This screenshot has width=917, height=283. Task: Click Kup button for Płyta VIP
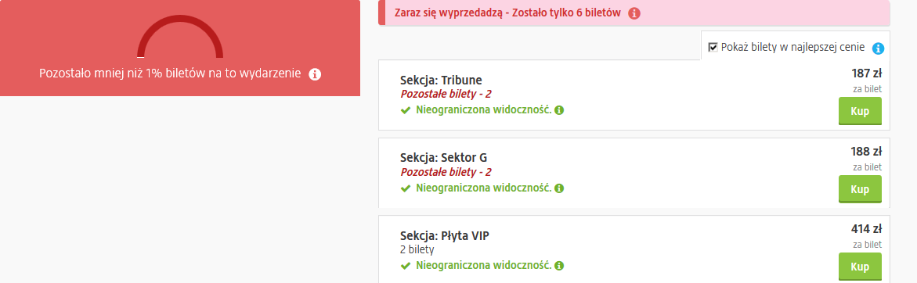(x=860, y=267)
